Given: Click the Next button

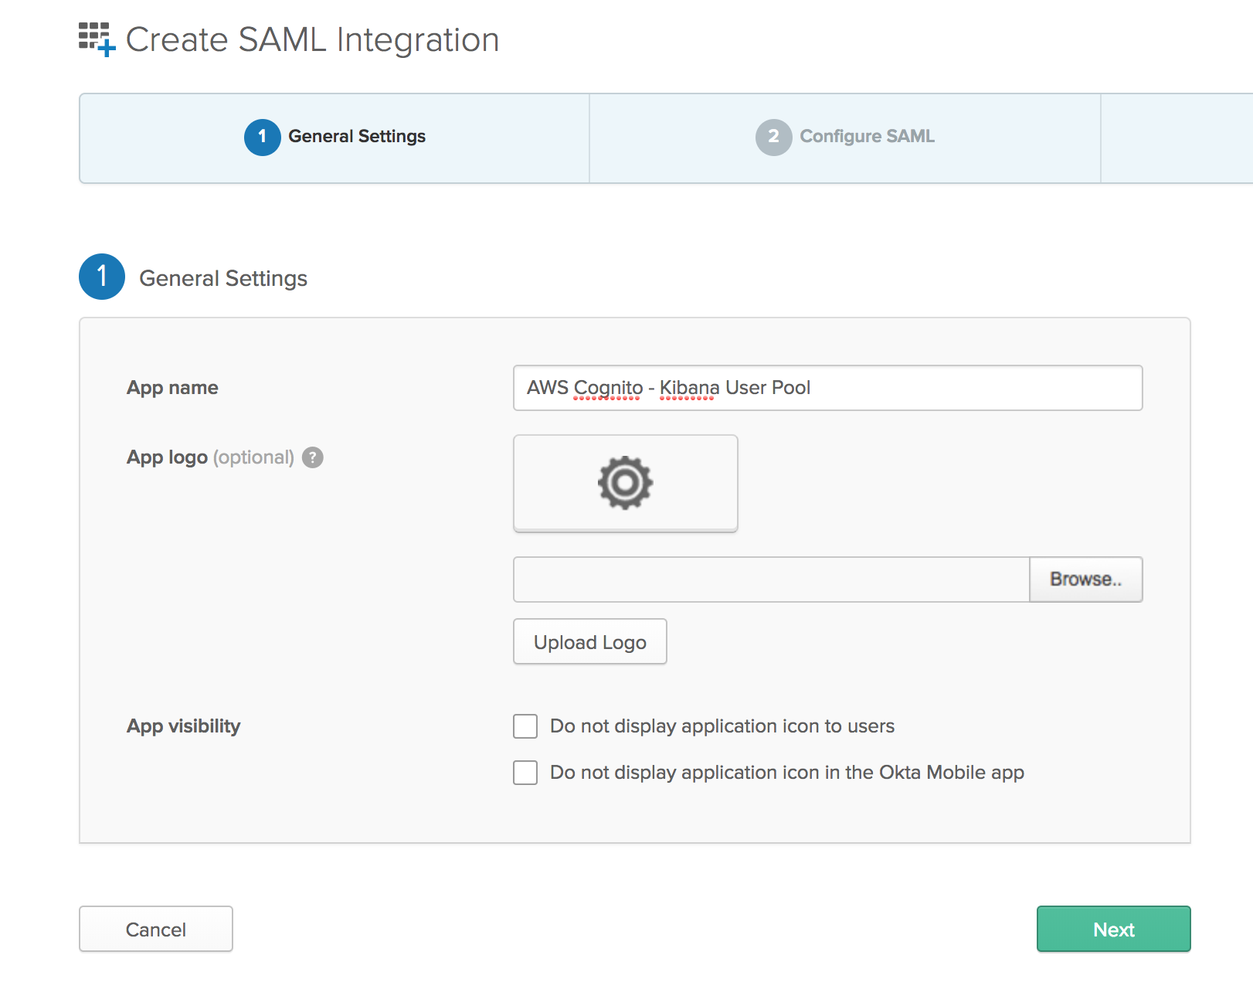Looking at the screenshot, I should point(1113,929).
